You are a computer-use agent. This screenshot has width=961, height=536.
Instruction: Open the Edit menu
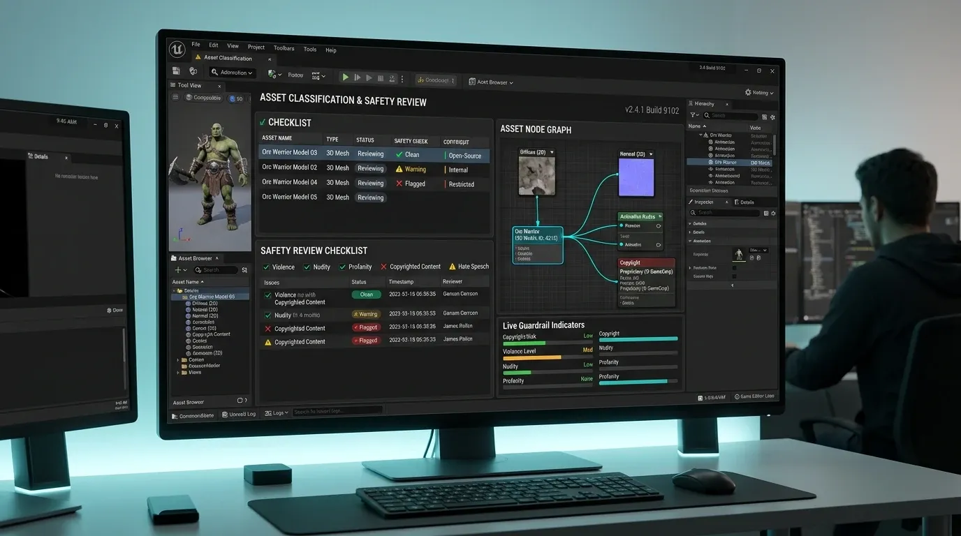(x=214, y=45)
